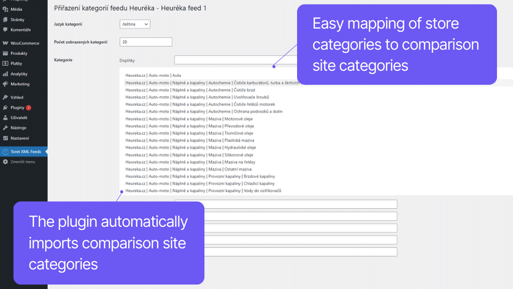This screenshot has width=513, height=289.
Task: Select the 'Uvolňovače šroubů' suggestion
Action: [197, 97]
